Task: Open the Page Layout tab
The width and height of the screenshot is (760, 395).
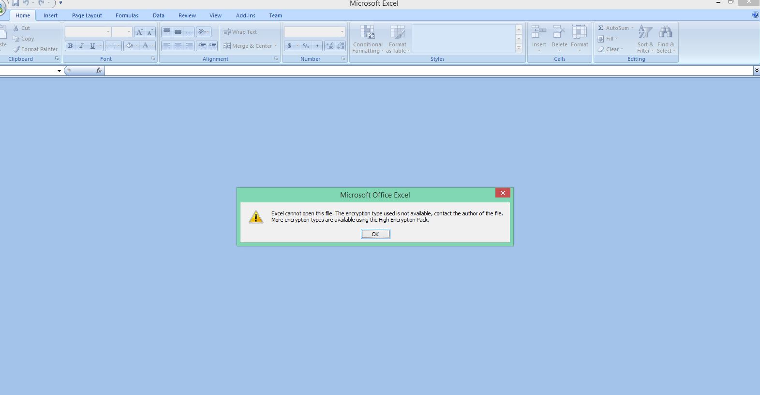Action: click(x=87, y=15)
